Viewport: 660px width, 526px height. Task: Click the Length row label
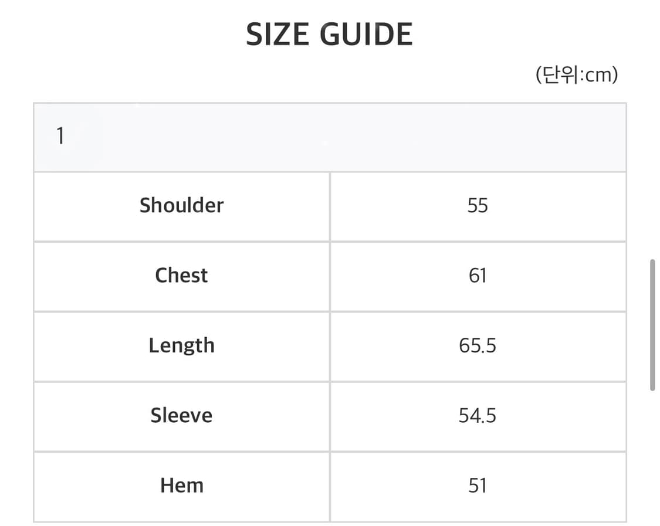pyautogui.click(x=181, y=345)
